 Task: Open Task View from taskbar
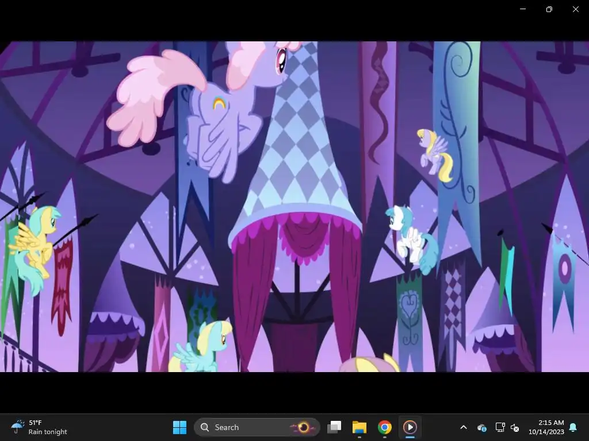334,427
